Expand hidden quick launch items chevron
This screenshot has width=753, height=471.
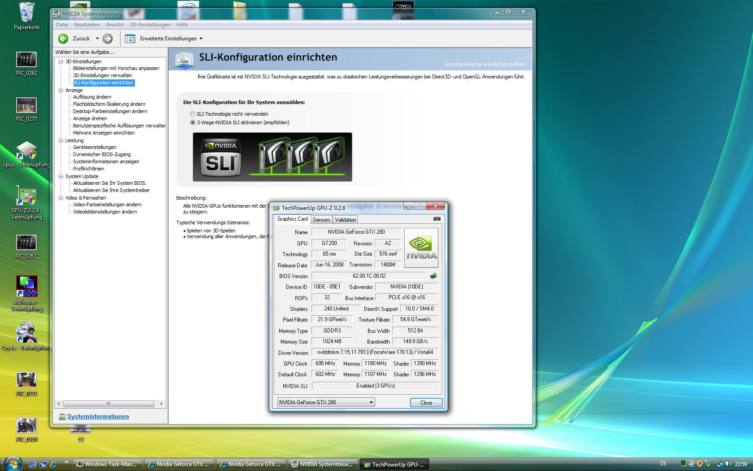point(67,462)
